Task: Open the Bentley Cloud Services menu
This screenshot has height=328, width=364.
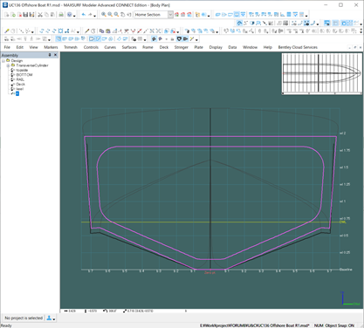Action: 298,47
